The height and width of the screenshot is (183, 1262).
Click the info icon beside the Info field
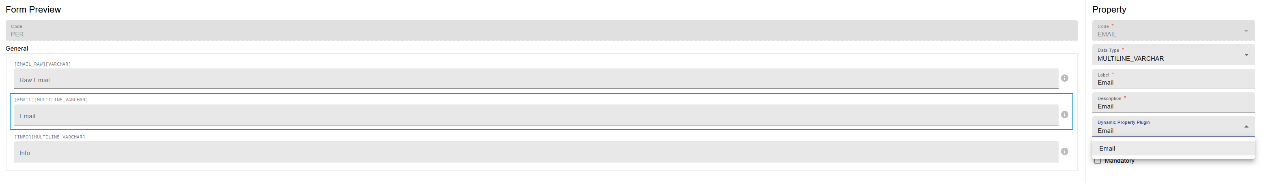pos(1064,152)
